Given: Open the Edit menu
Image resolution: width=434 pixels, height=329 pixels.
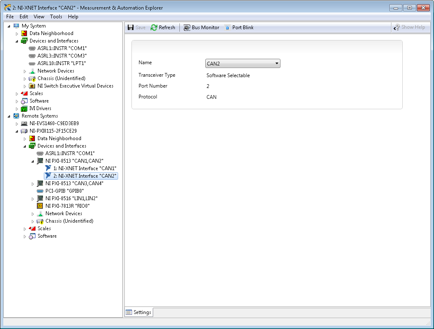Looking at the screenshot, I should 24,17.
